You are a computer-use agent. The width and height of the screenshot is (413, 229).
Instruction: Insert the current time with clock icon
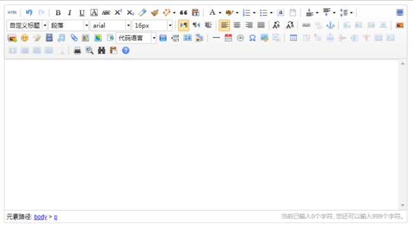(240, 38)
